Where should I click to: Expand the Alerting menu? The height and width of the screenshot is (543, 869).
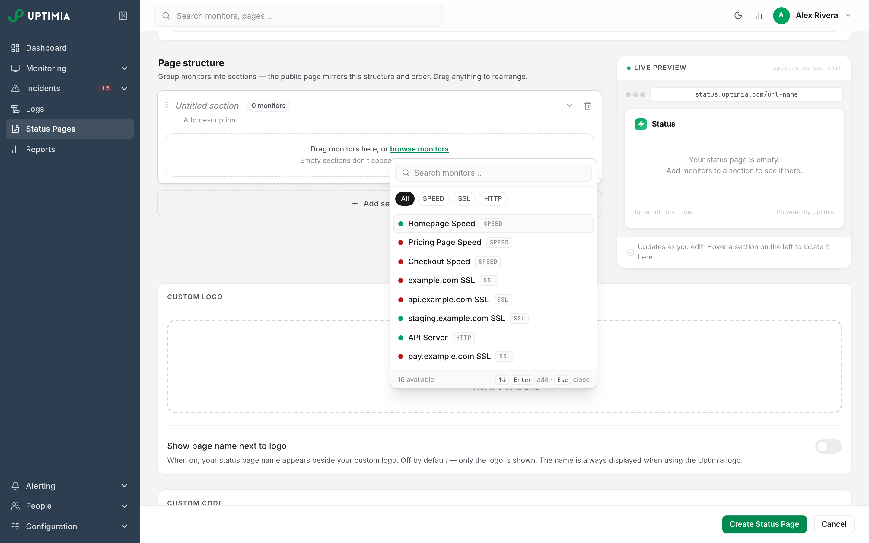(x=70, y=486)
